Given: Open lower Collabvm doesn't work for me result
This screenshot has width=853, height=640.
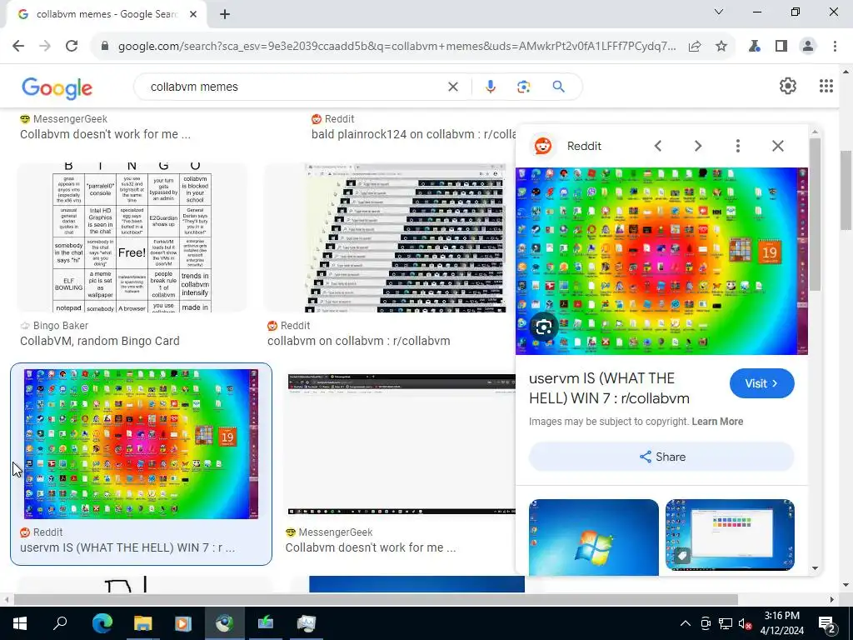Looking at the screenshot, I should [x=371, y=548].
